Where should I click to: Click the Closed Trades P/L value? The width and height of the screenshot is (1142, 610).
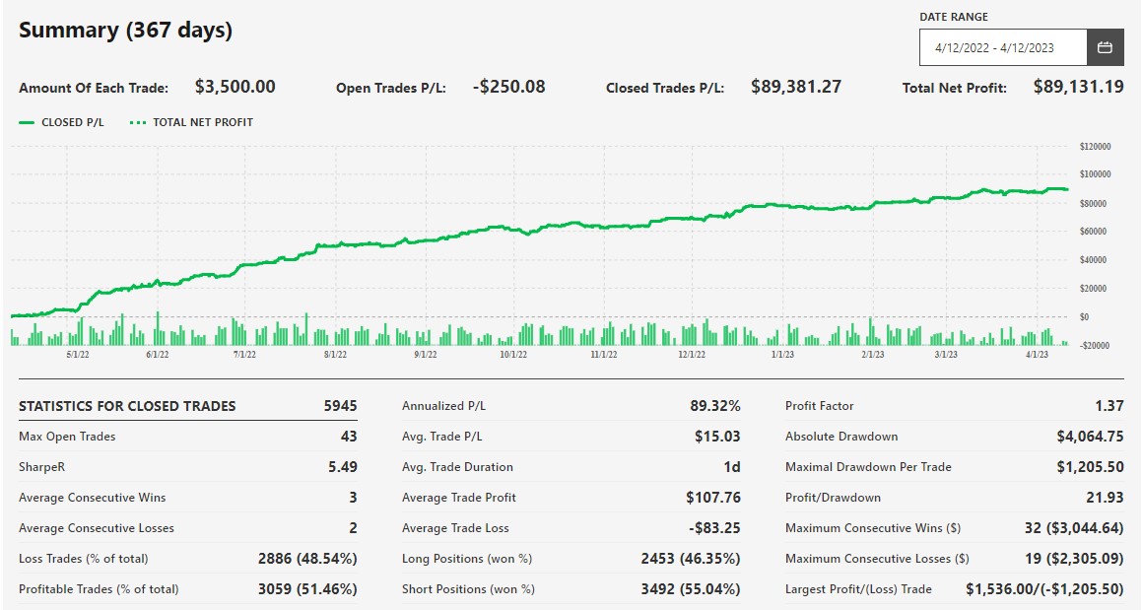pos(795,87)
